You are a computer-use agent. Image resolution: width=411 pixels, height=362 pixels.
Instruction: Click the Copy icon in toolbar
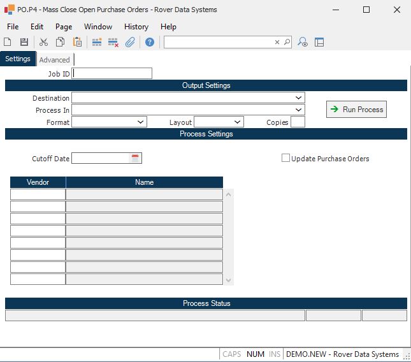pos(61,42)
